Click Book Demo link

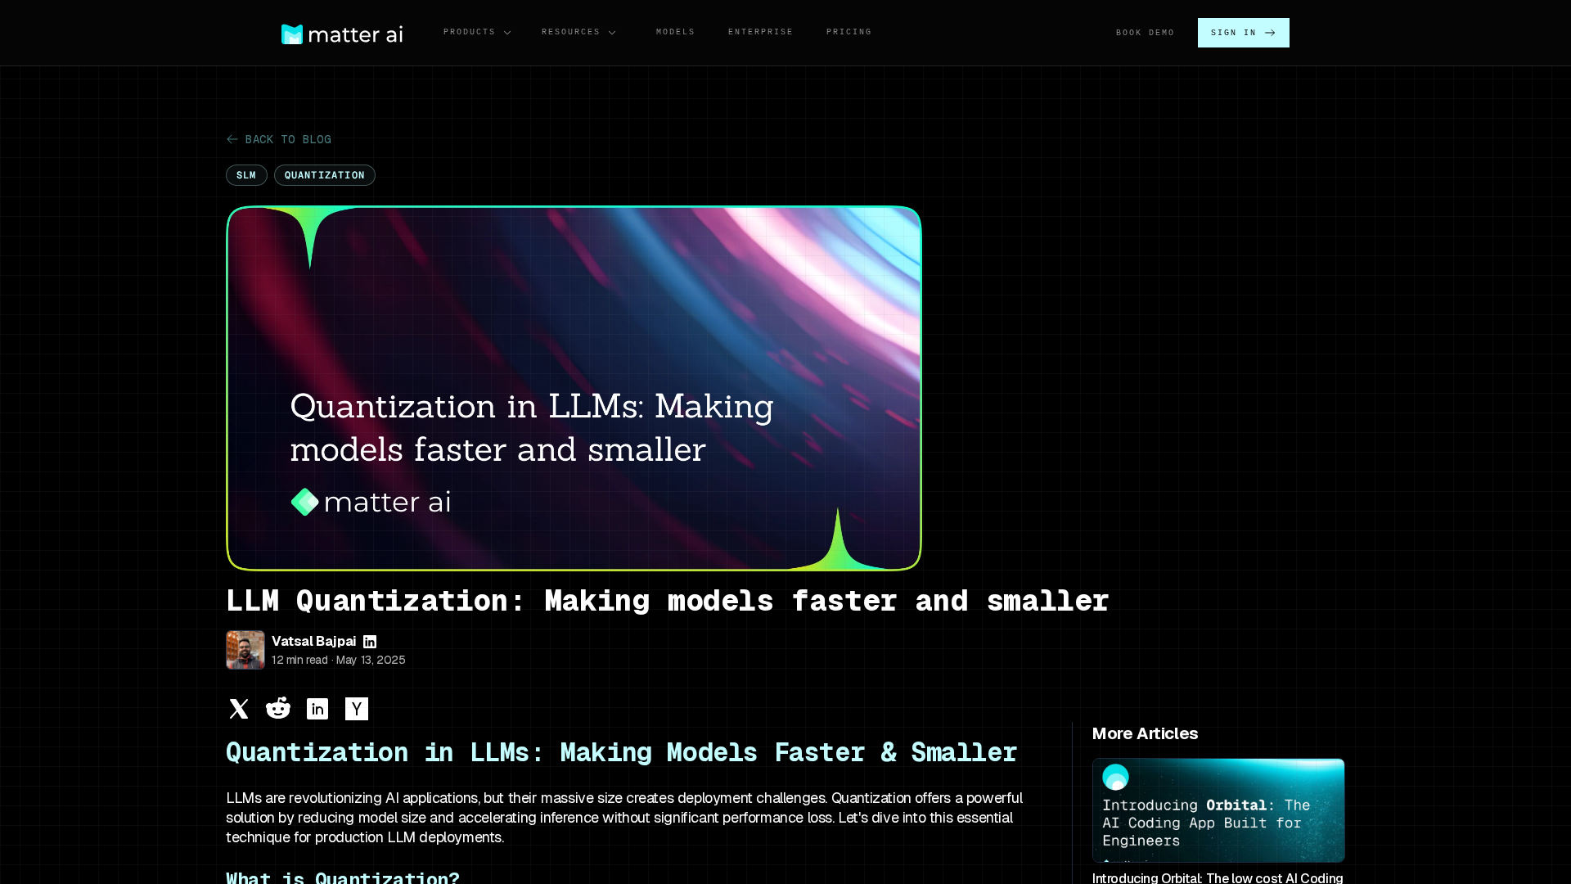coord(1145,33)
